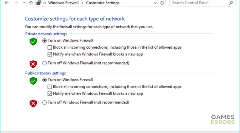Click the refresh icon in address bar
This screenshot has height=133, width=240.
[x=162, y=3]
